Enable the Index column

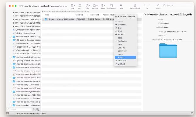(125, 54)
